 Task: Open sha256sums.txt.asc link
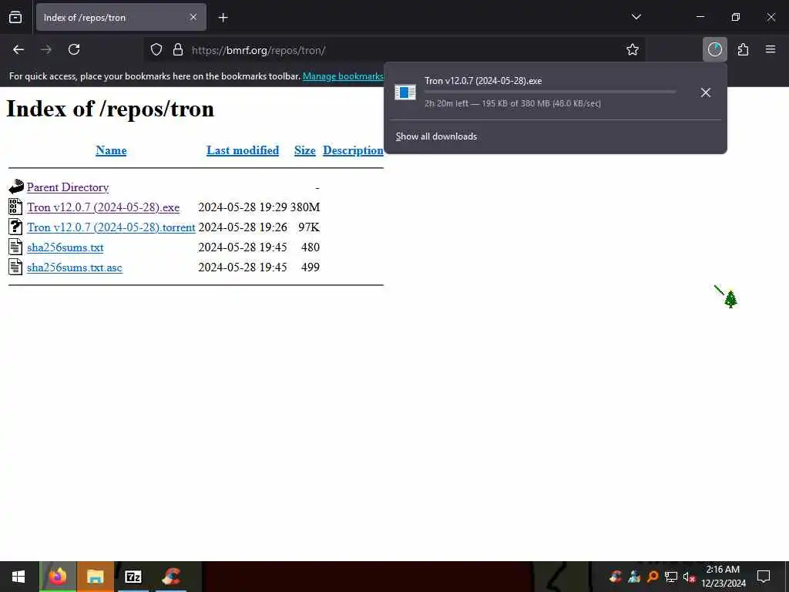75,267
